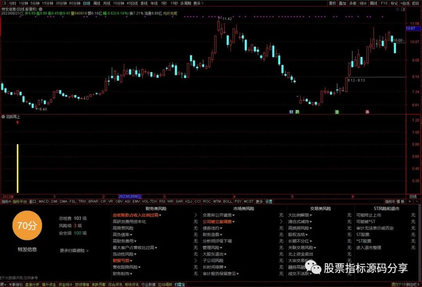
Task: Click the 标记 toolbar button
Action: (394, 3)
